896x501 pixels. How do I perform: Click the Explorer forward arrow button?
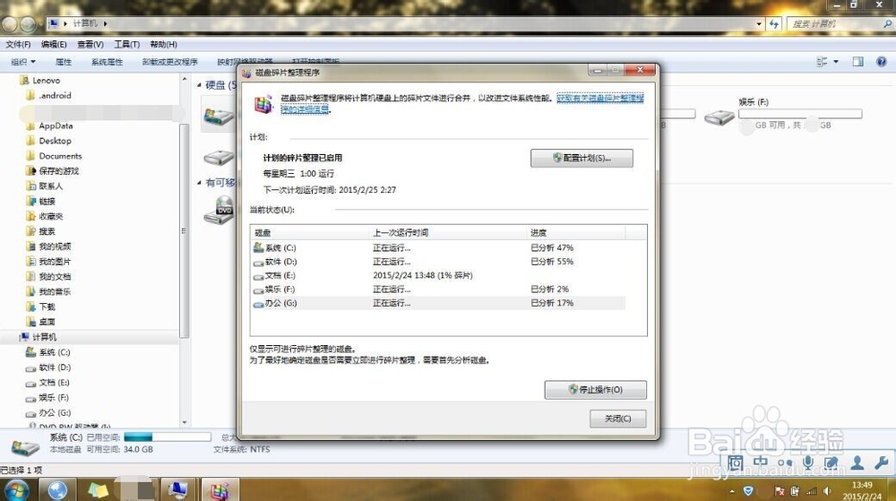coord(28,24)
